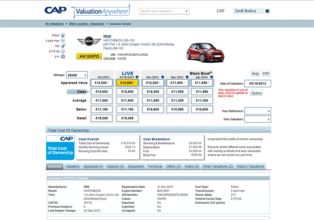This screenshot has height=220, width=314.
Task: Click the 6 spd man gearbox icon
Action: tap(63, 41)
